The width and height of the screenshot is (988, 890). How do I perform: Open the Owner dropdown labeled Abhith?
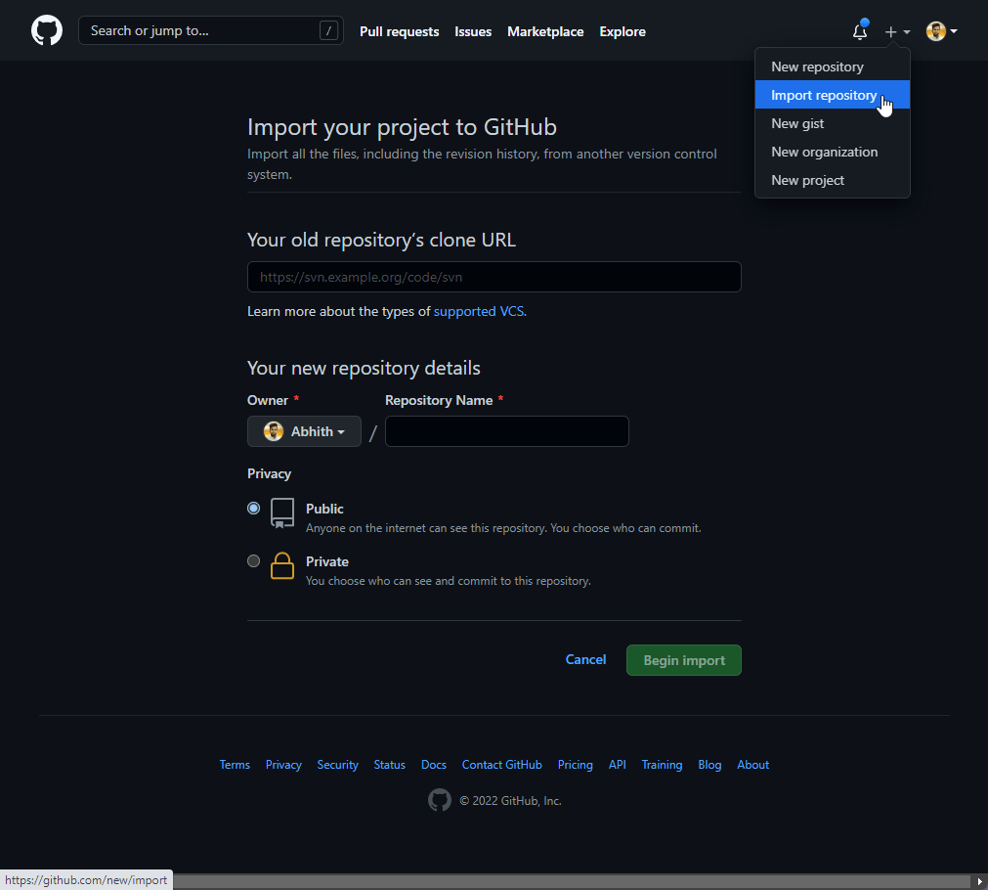click(304, 430)
